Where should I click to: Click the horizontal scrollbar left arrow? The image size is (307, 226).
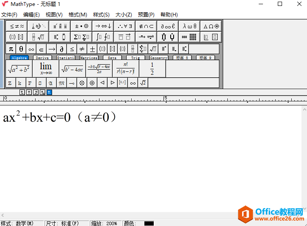click(x=3, y=215)
